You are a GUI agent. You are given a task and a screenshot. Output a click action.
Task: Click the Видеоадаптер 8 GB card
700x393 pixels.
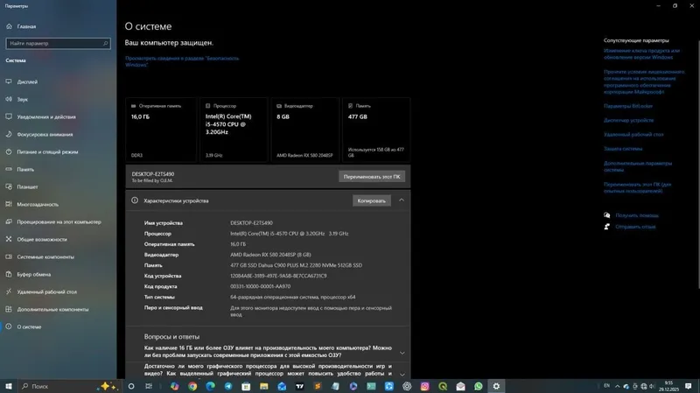304,130
